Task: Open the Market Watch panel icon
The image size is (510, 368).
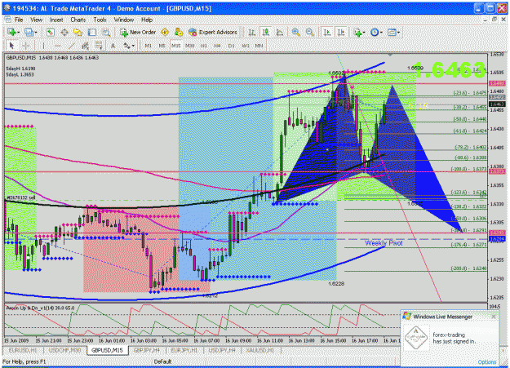Action: 50,32
